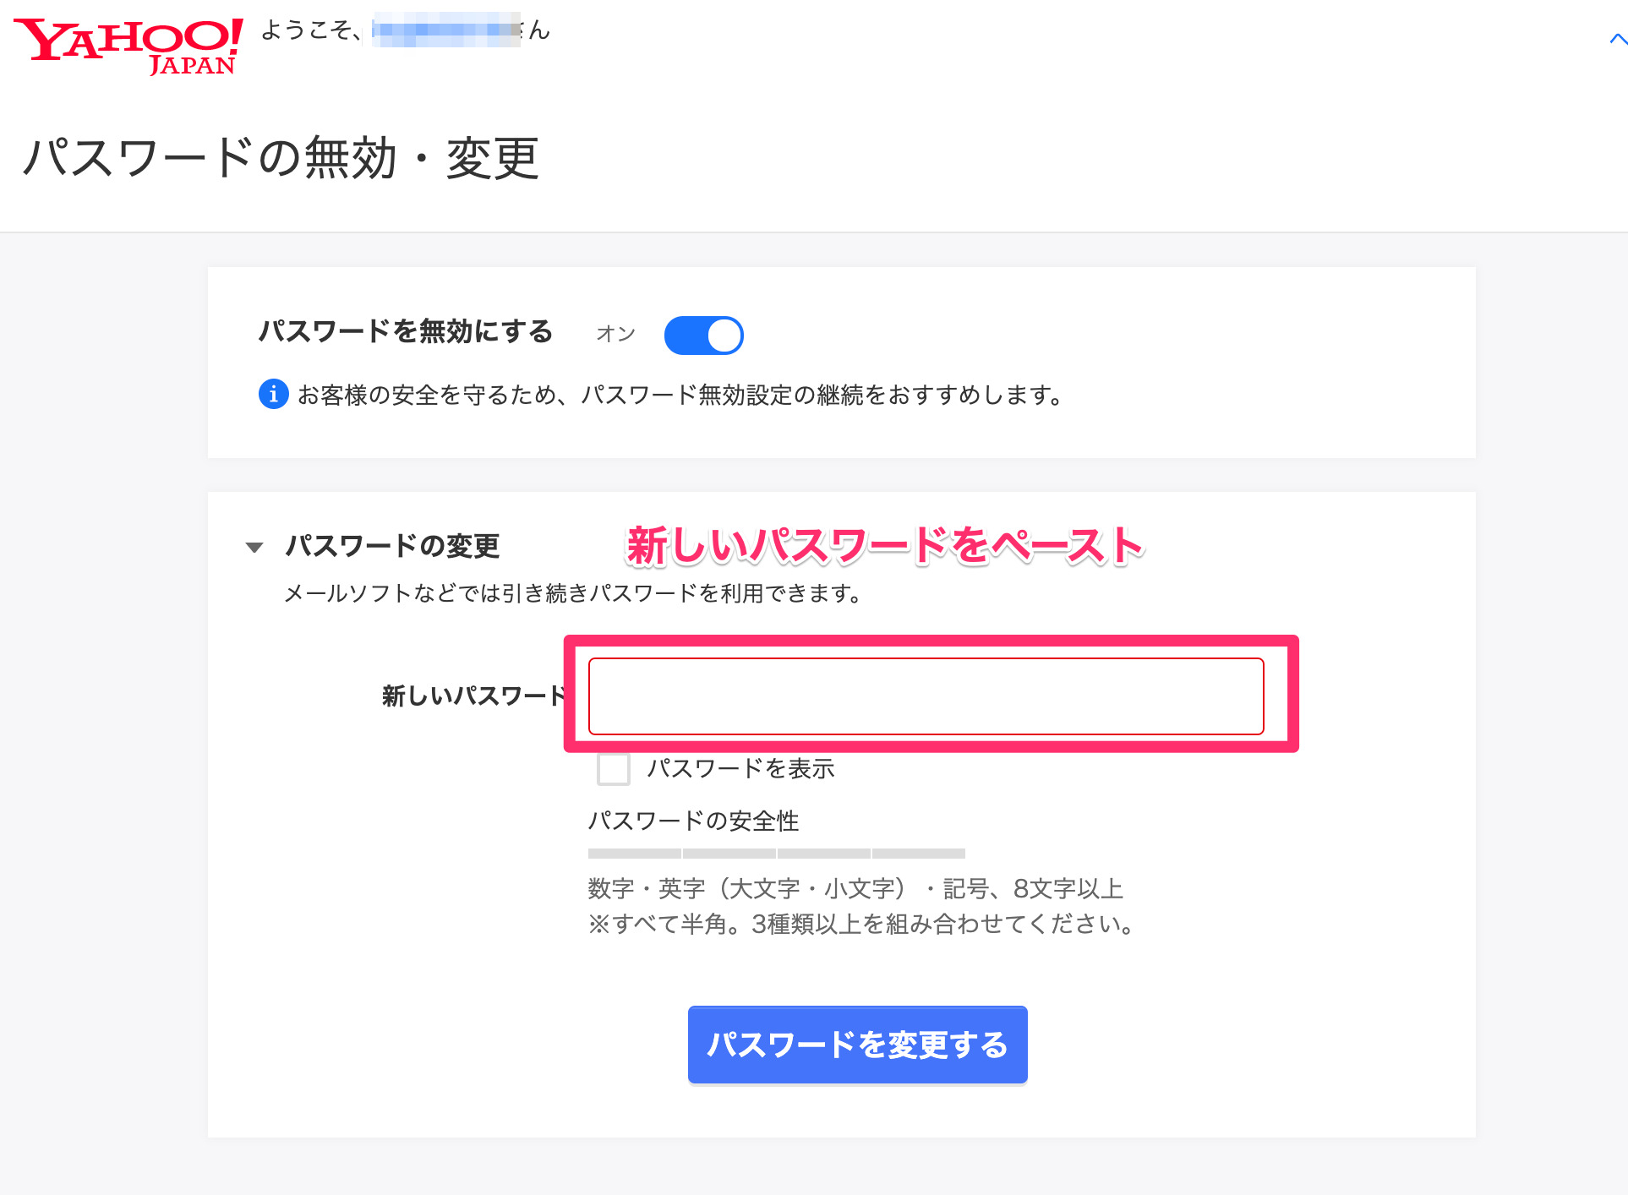The image size is (1628, 1195).
Task: Click the パスワードの変更 heading
Action: pyautogui.click(x=393, y=546)
